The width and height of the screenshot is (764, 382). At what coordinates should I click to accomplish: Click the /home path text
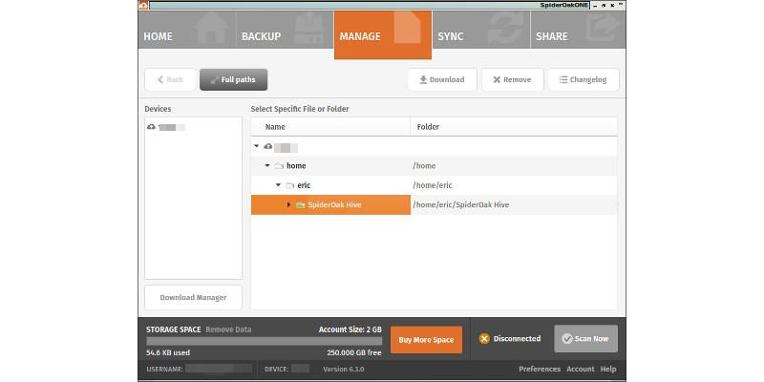click(424, 165)
